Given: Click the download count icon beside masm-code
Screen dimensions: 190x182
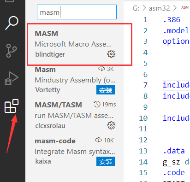Looking at the screenshot, I should [98, 140].
